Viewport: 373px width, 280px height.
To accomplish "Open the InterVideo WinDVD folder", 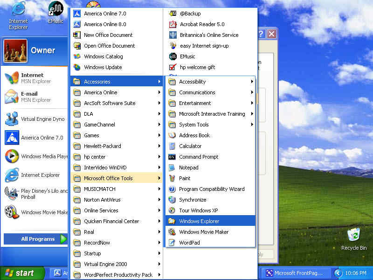I will click(117, 168).
